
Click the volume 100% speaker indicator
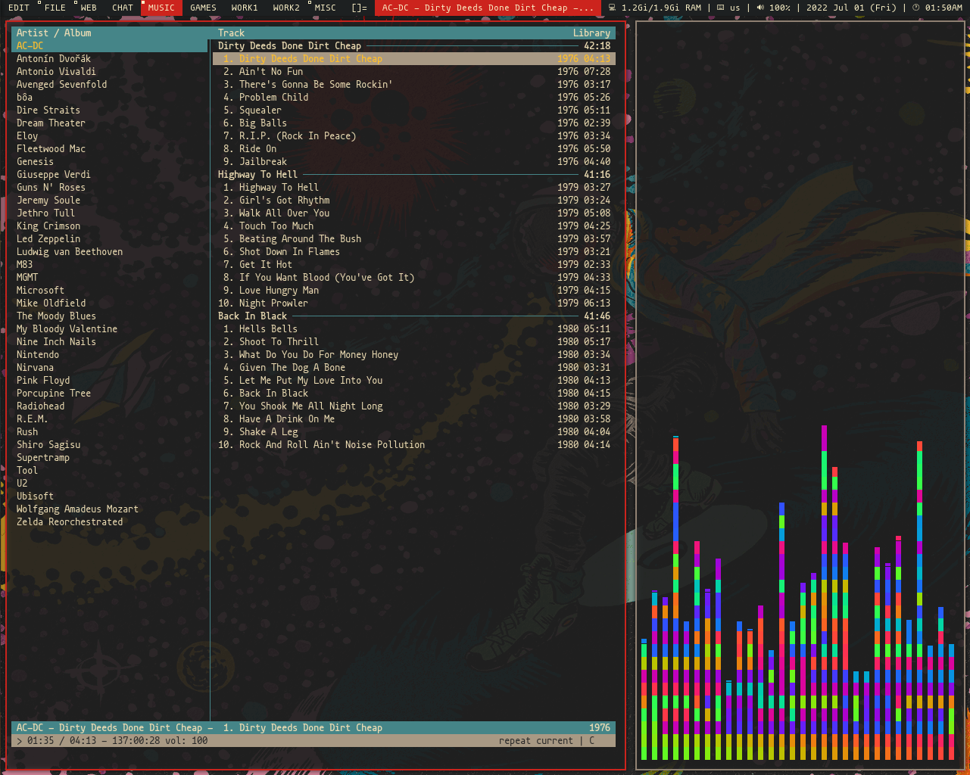[x=773, y=8]
